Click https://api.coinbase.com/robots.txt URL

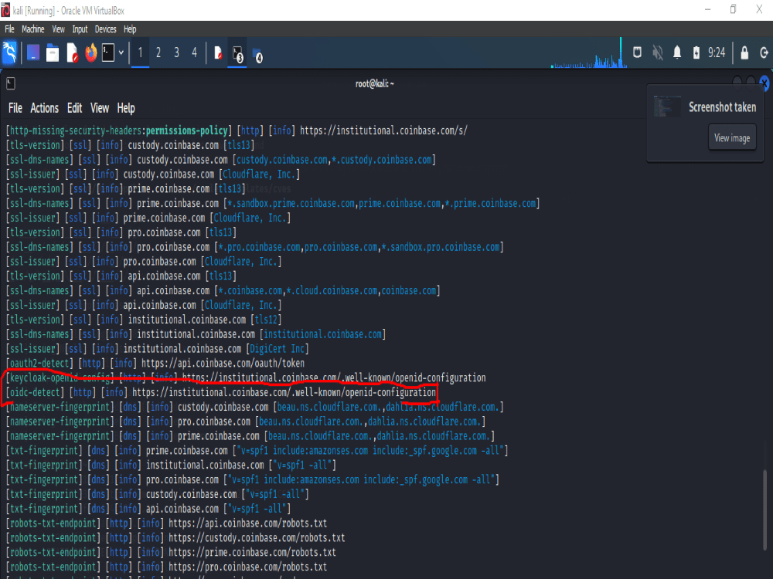(x=247, y=523)
